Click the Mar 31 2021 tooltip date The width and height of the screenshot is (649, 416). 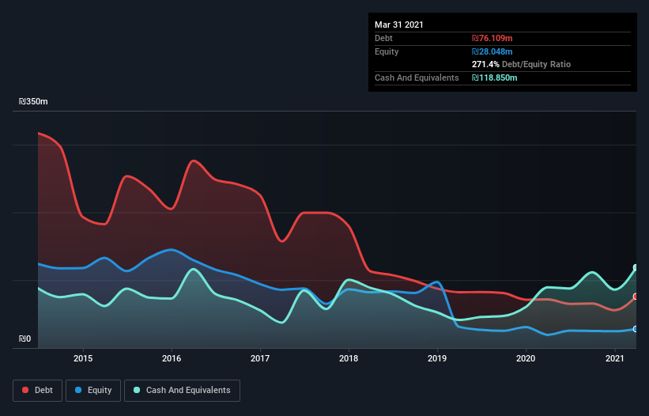[399, 25]
